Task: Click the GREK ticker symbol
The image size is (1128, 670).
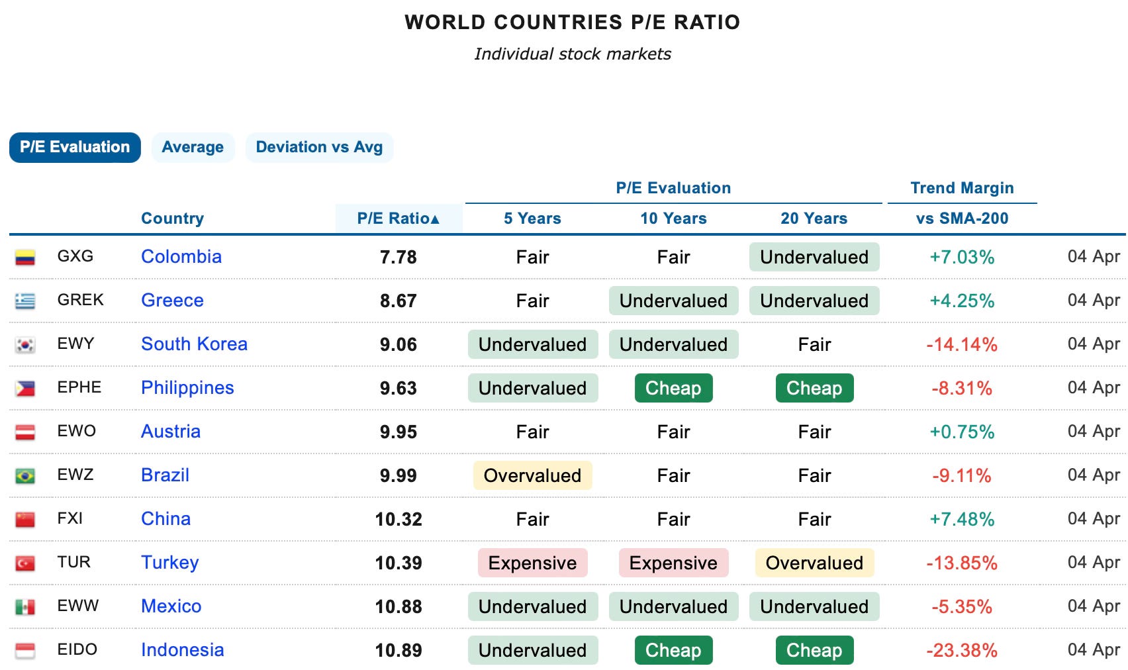Action: coord(80,300)
